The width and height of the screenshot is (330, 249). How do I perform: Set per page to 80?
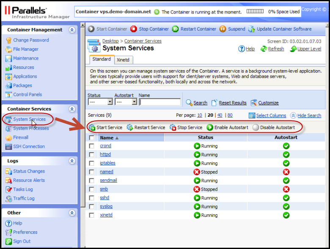click(x=230, y=115)
